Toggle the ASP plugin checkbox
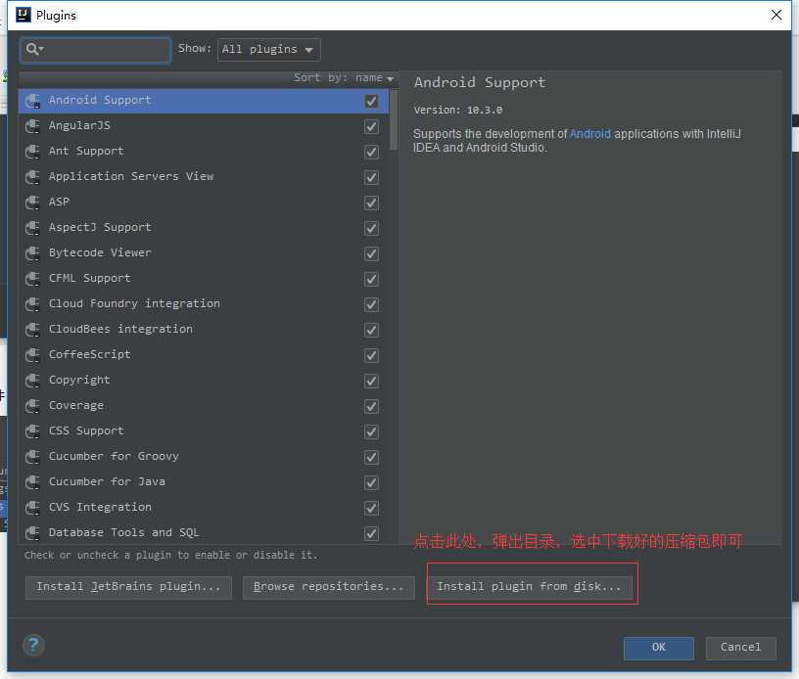 (371, 203)
